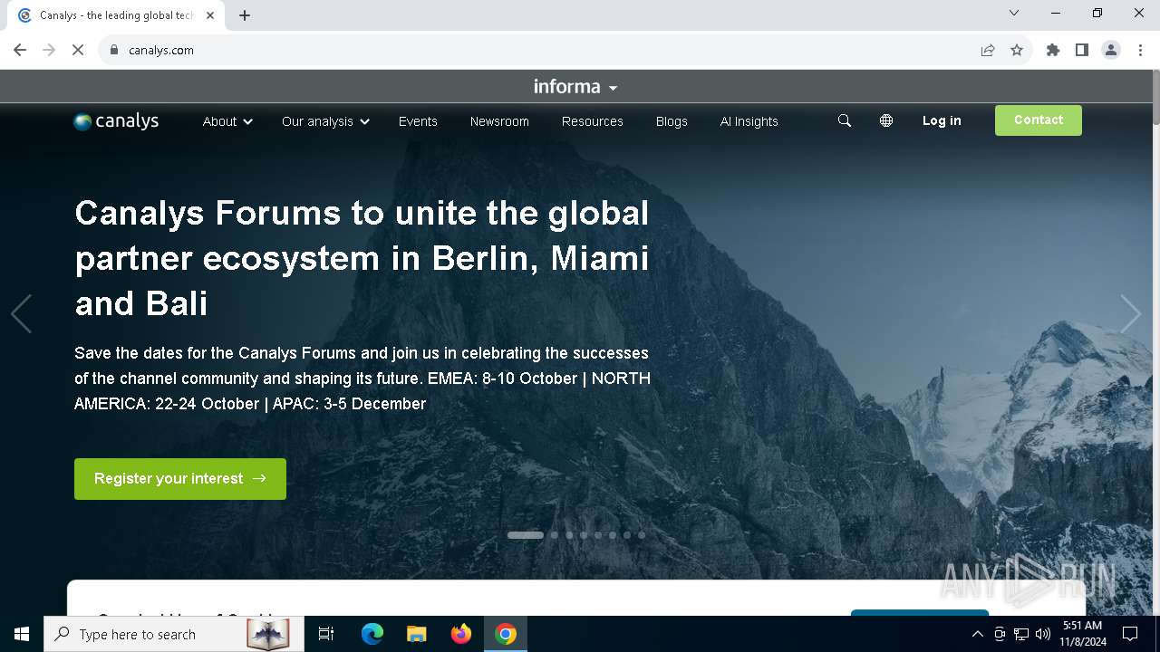
Task: Open the Resources menu item
Action: pyautogui.click(x=593, y=121)
